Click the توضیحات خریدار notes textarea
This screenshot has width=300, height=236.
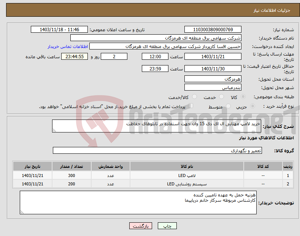coord(138,203)
